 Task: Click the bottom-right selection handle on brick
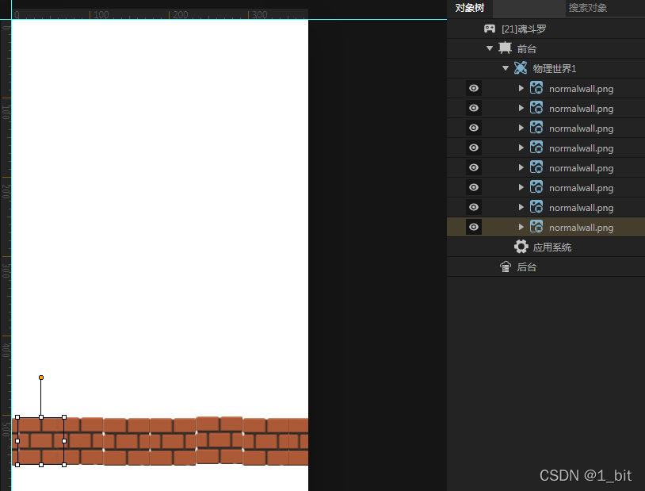pos(64,465)
